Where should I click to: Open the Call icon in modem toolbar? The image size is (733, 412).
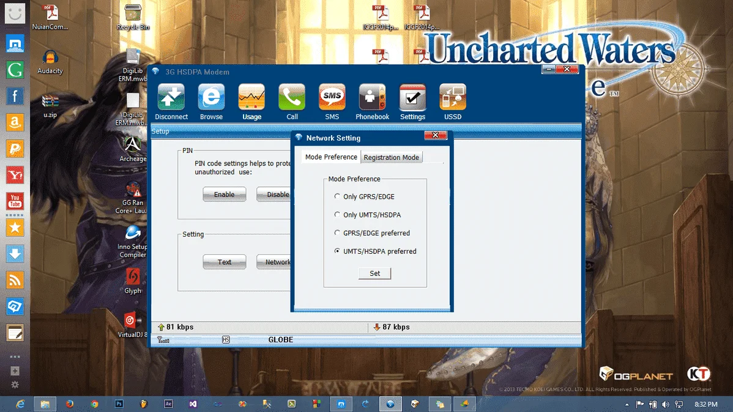coord(292,97)
